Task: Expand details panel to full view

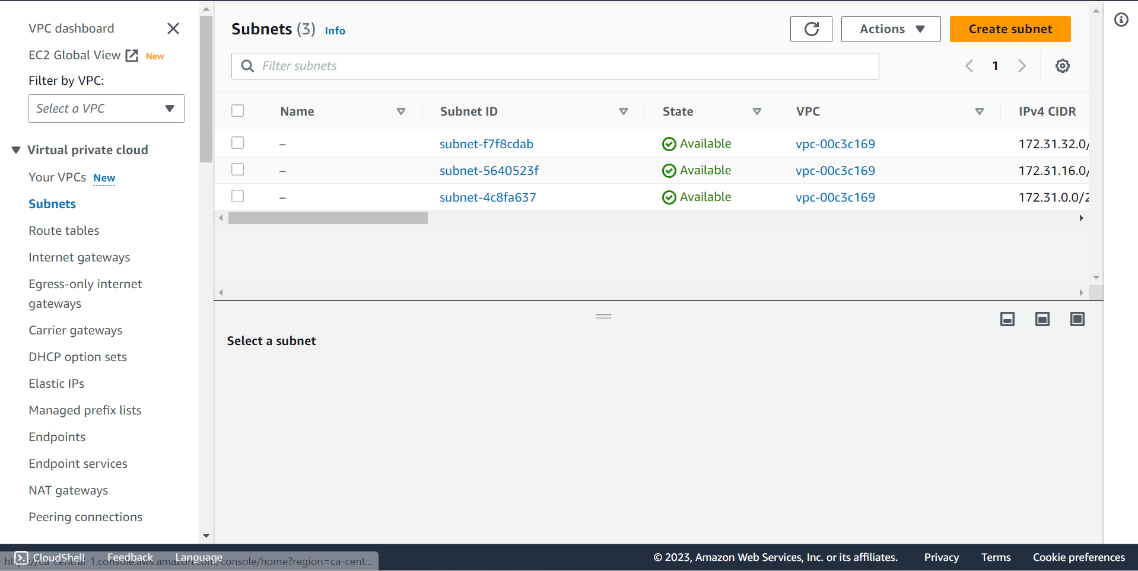Action: point(1077,319)
